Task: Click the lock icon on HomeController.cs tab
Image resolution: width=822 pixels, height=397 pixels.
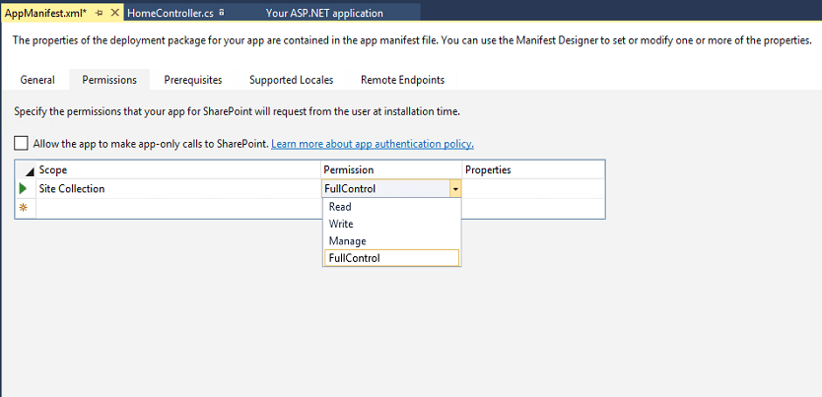Action: click(x=222, y=13)
